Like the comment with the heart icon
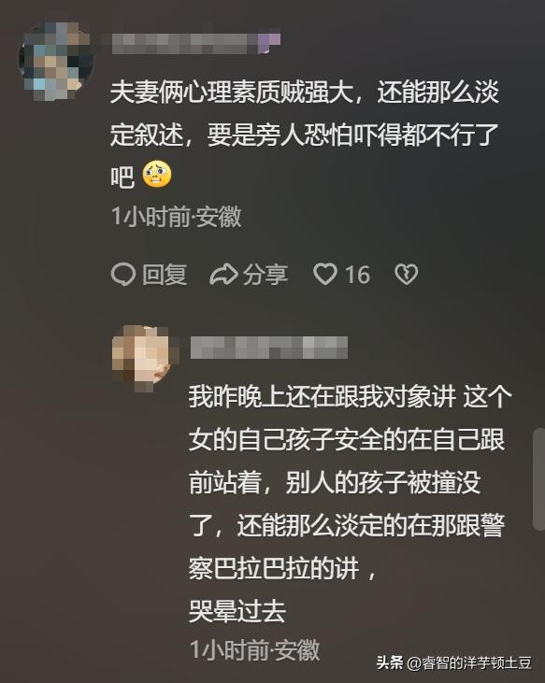This screenshot has width=545, height=683. pyautogui.click(x=325, y=275)
